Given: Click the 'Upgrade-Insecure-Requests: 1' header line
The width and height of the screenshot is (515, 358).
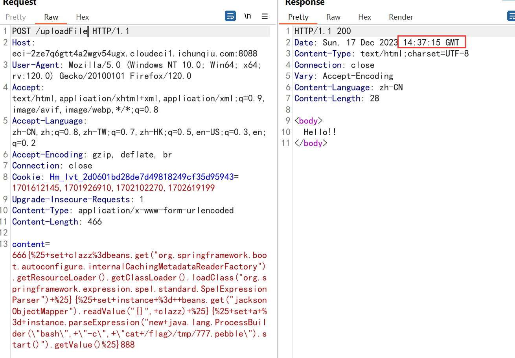Looking at the screenshot, I should [x=78, y=199].
